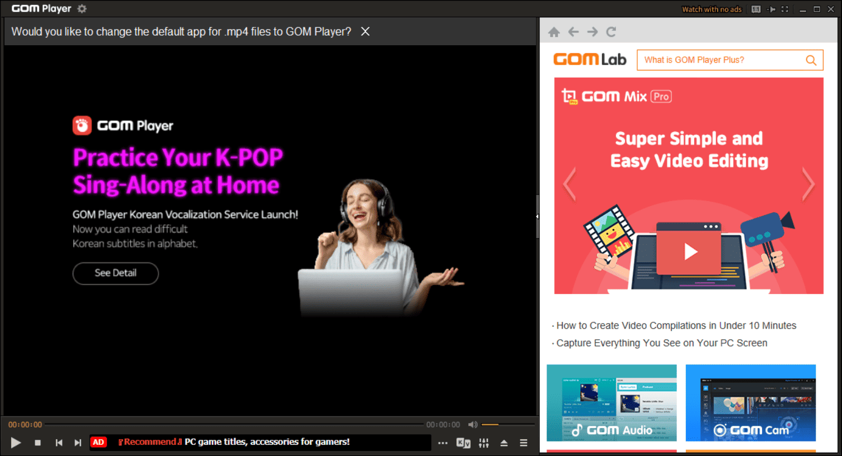Go to GOM Lab home page icon
The height and width of the screenshot is (456, 842).
point(554,32)
